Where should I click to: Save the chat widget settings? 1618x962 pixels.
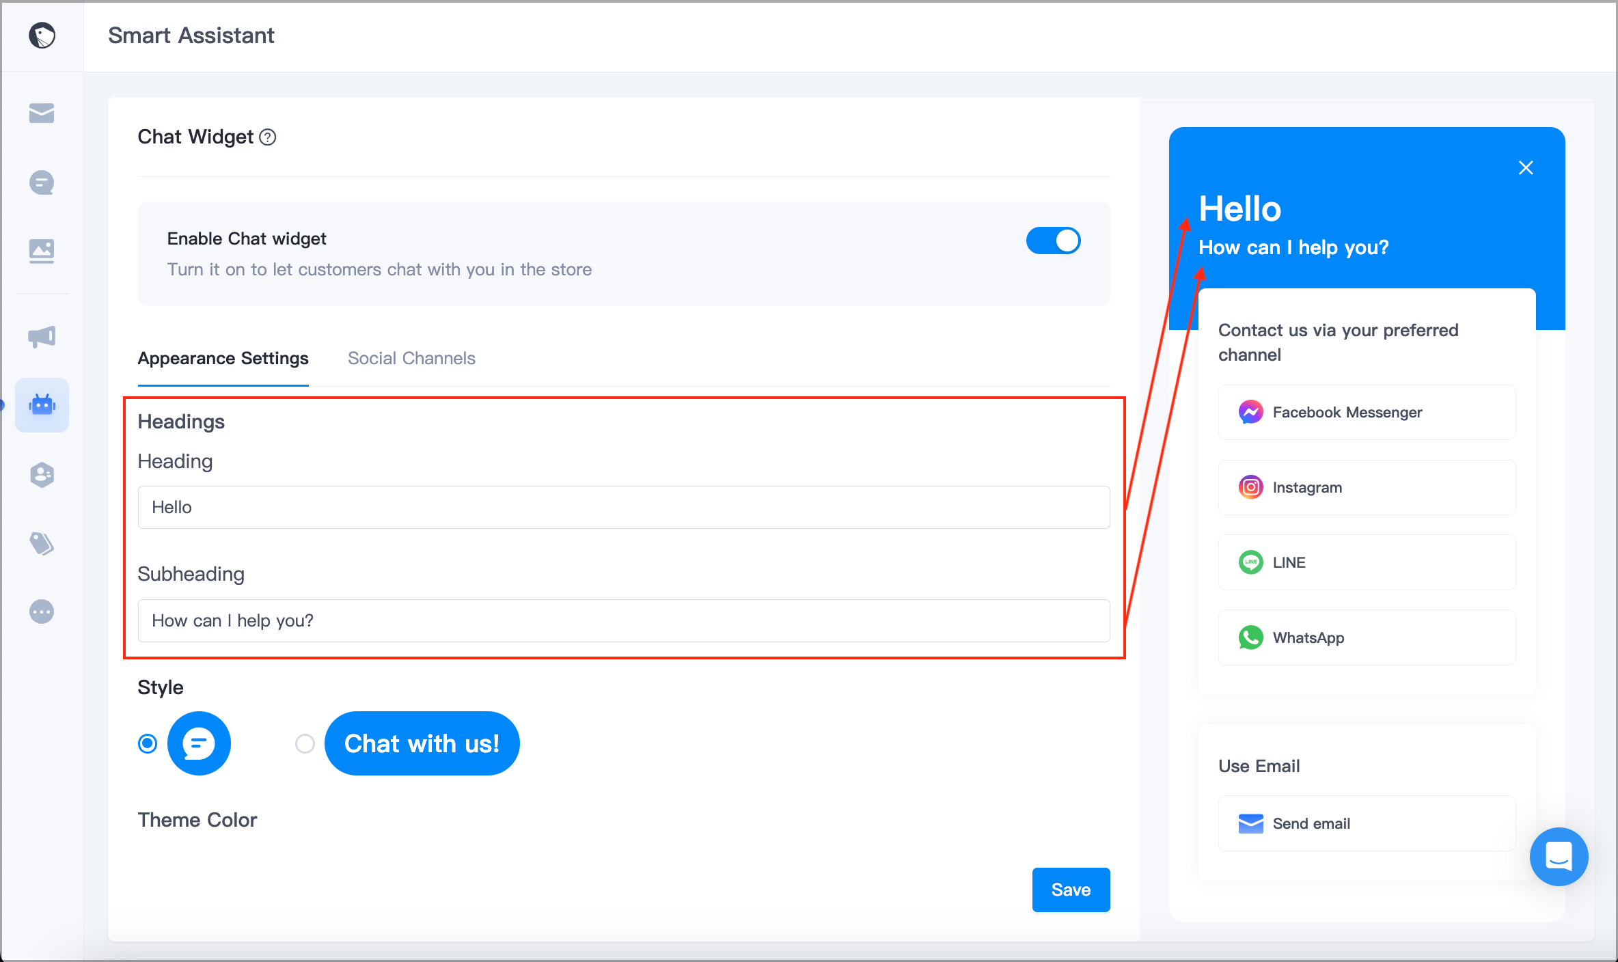pos(1070,890)
